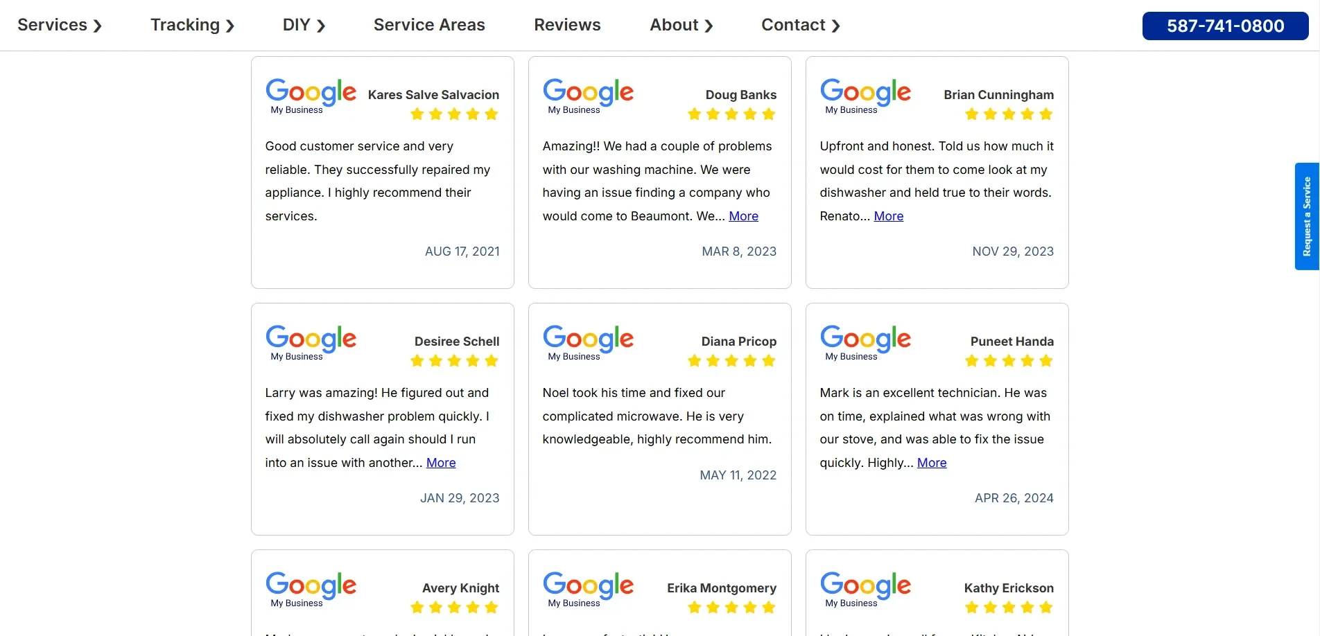Open the Reviews menu item
The image size is (1320, 636).
567,25
